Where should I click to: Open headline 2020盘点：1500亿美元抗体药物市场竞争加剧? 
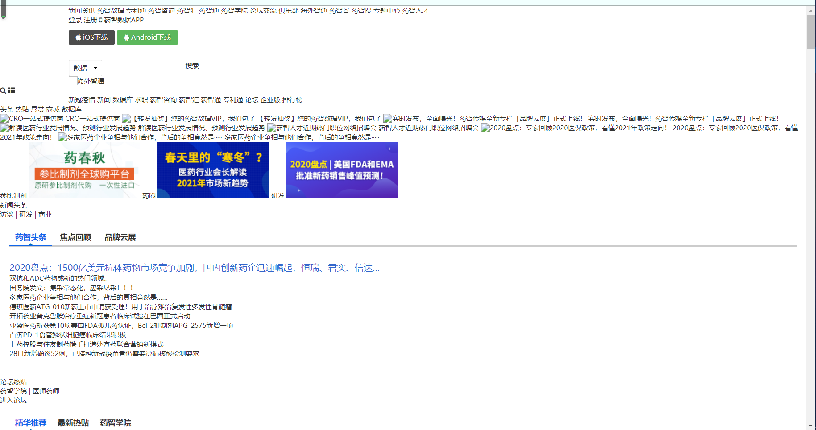(x=195, y=268)
